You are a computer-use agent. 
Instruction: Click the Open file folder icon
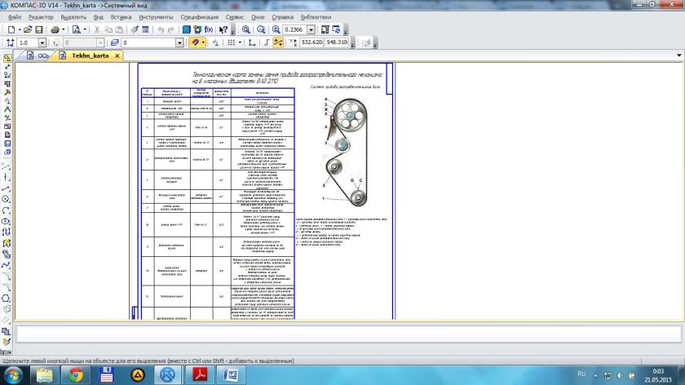coord(27,29)
